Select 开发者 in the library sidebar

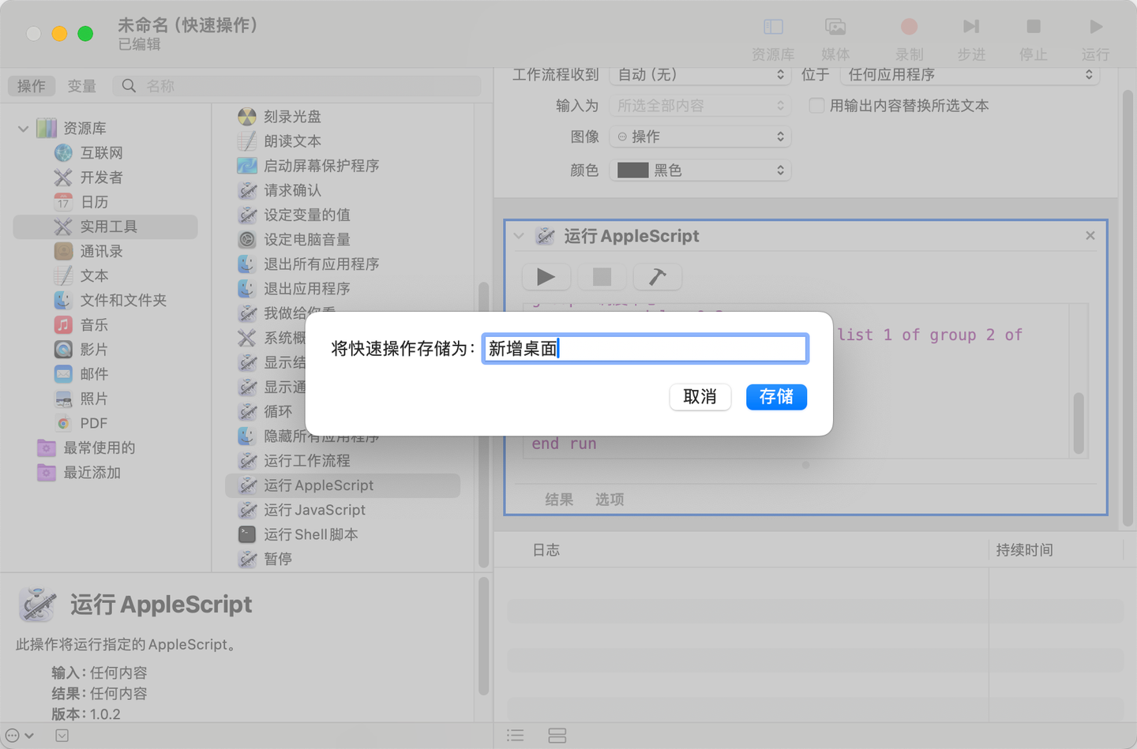point(101,177)
